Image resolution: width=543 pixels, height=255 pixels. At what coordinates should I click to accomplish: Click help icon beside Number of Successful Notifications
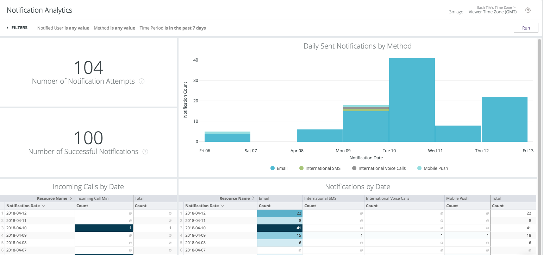[145, 152]
